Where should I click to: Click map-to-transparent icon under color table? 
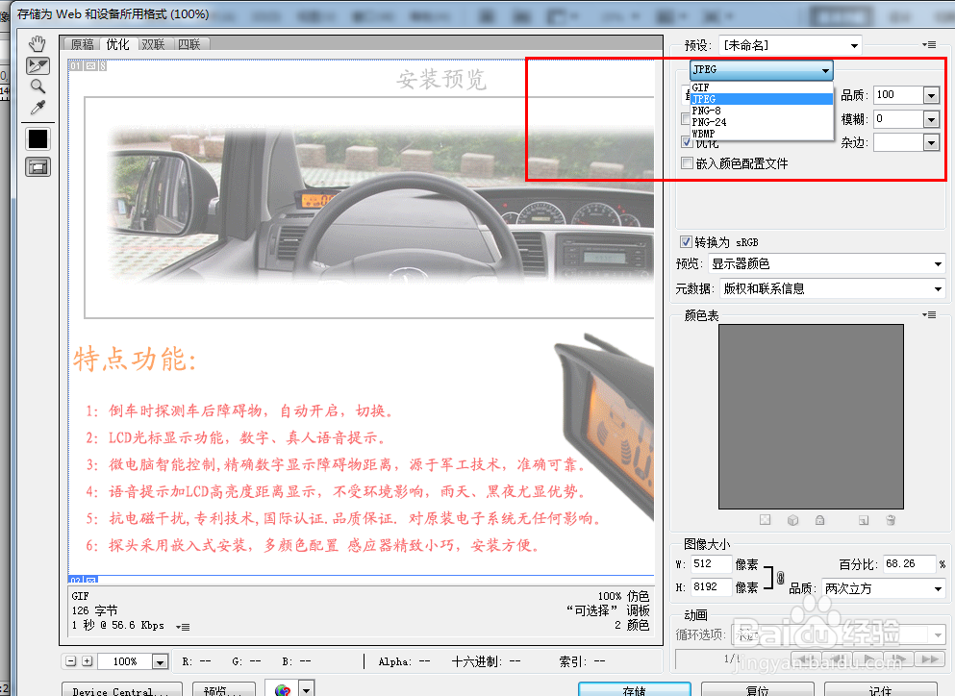coord(765,520)
